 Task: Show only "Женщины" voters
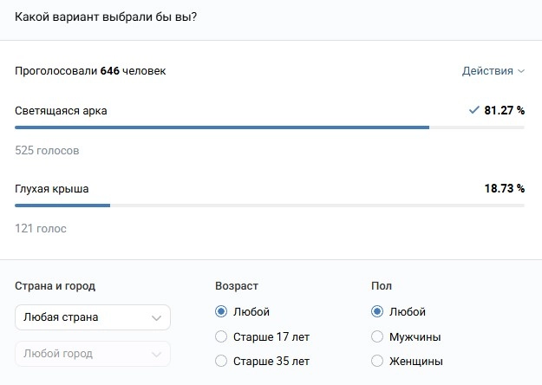click(377, 361)
